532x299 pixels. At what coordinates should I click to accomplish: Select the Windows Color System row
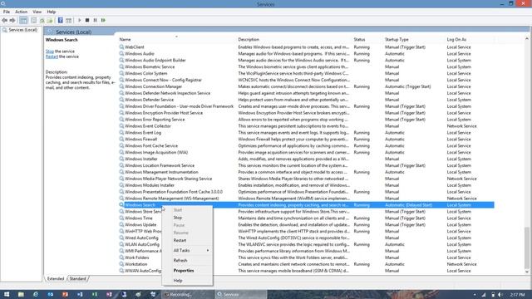click(x=307, y=73)
